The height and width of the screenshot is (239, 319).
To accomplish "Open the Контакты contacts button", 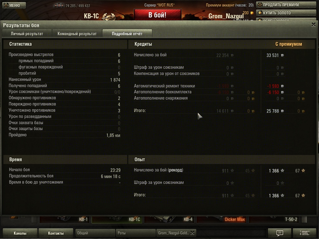I will [56, 233].
